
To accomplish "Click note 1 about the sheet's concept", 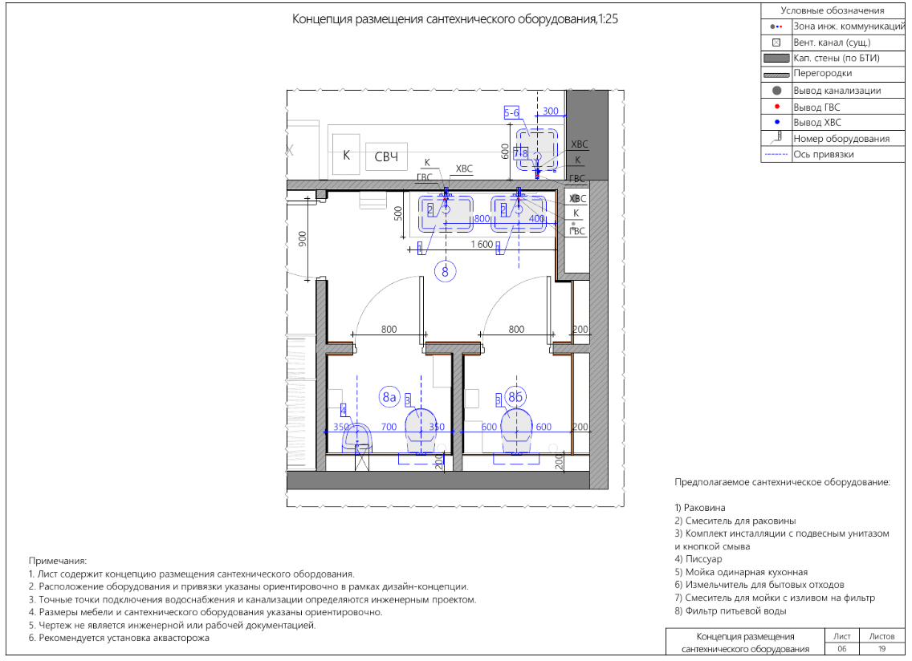I will (191, 574).
